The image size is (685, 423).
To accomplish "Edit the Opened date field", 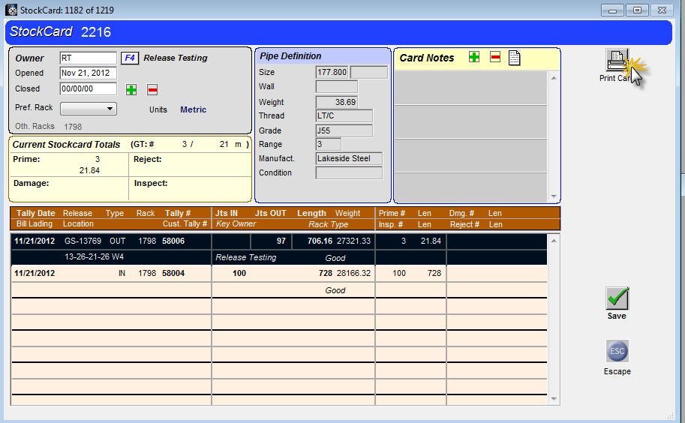I will [x=88, y=73].
